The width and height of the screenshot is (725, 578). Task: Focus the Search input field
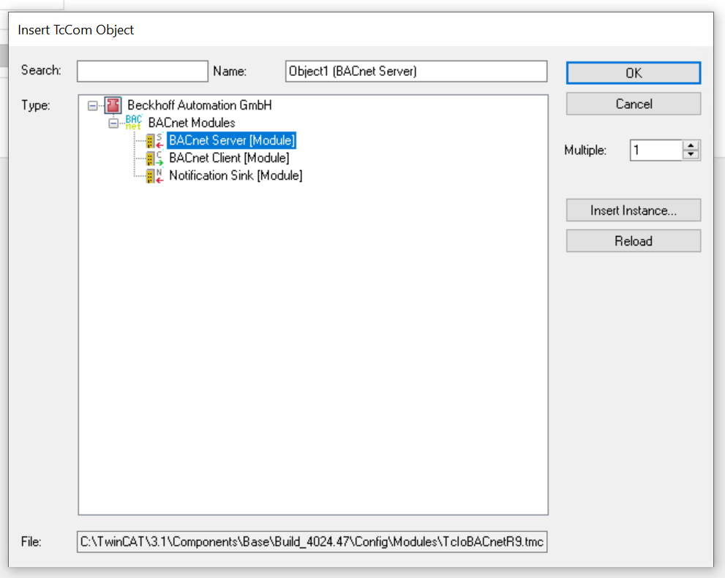point(143,71)
